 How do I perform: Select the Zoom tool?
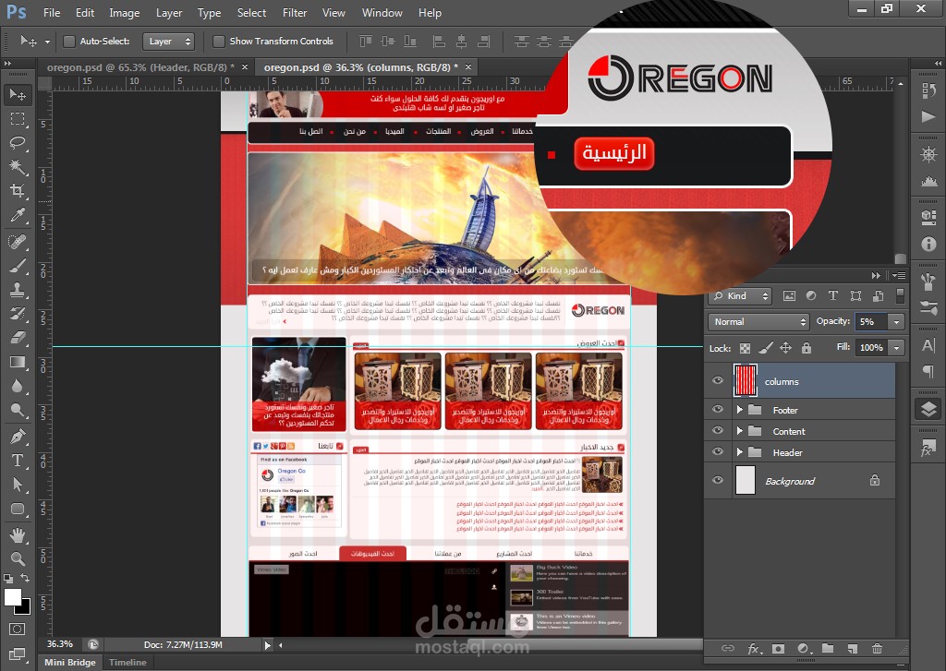pos(18,558)
